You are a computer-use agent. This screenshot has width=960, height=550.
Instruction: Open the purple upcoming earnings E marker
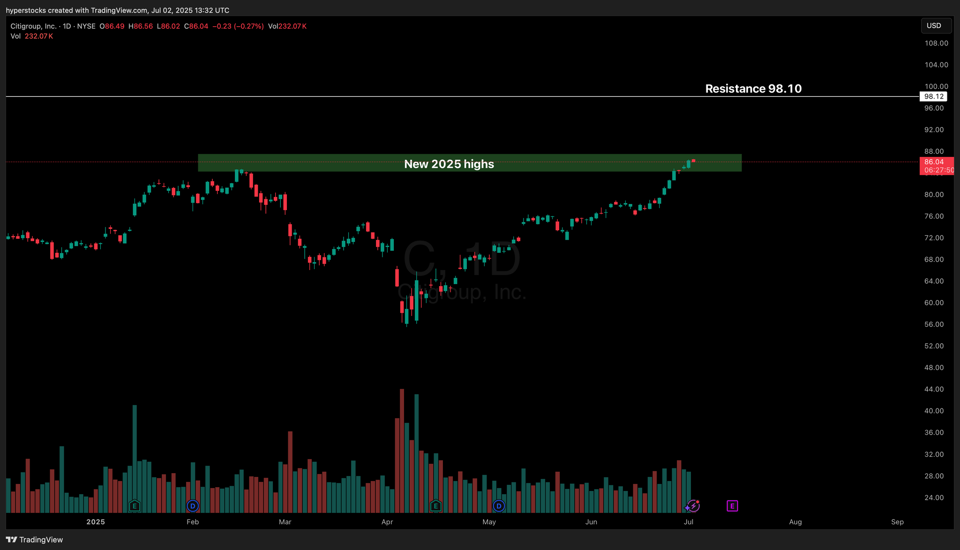[732, 506]
